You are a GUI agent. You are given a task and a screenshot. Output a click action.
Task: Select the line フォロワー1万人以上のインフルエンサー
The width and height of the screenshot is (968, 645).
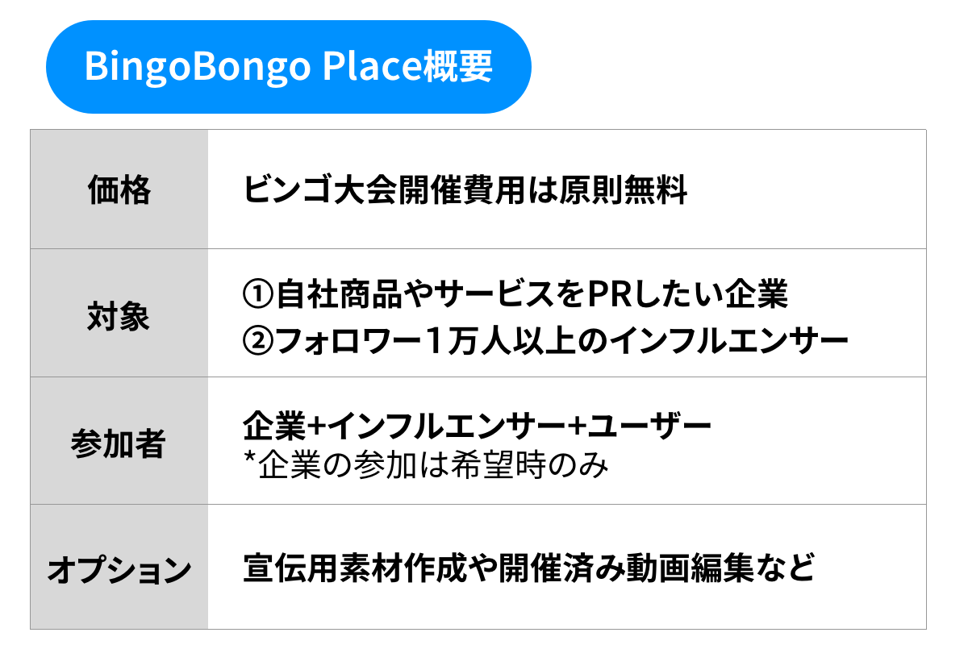click(x=562, y=340)
